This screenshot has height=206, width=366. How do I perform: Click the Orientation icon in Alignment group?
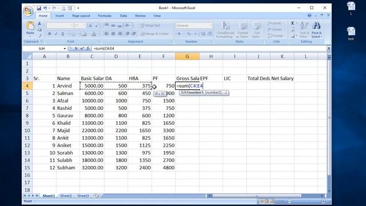pyautogui.click(x=128, y=25)
